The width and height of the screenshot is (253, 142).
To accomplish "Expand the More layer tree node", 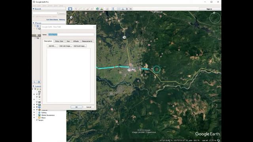I will [x=34, y=118].
